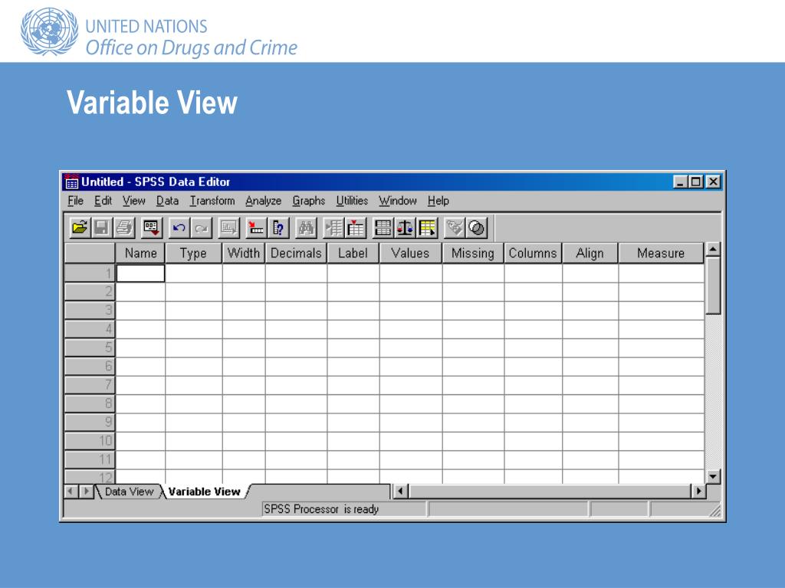Select row header number 11
Image resolution: width=785 pixels, height=588 pixels.
[x=90, y=460]
